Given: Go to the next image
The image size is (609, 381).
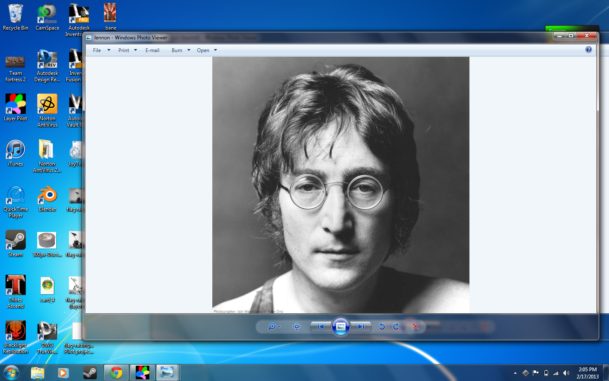Looking at the screenshot, I should (x=362, y=326).
